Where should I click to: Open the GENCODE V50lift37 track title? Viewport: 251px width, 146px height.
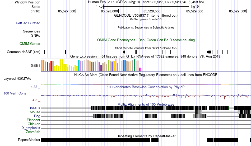(x=146, y=16)
